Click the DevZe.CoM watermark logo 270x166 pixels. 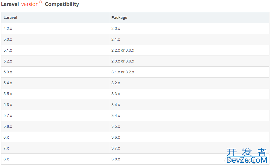point(247,156)
